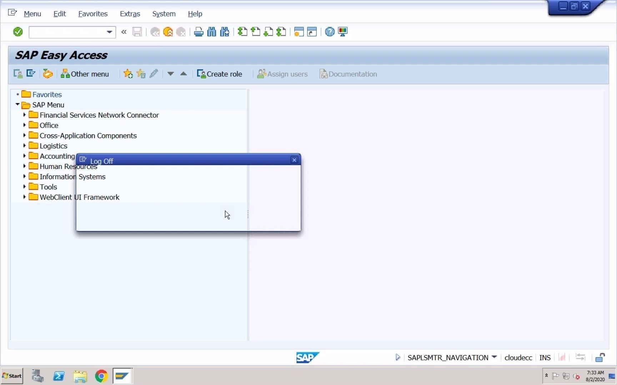This screenshot has width=617, height=385.
Task: Click the Other menu button
Action: coord(85,74)
